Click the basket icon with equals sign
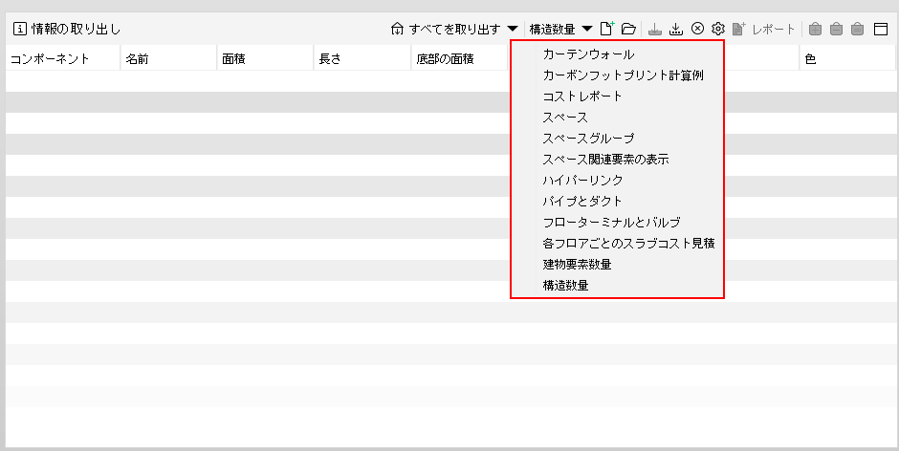Image resolution: width=899 pixels, height=451 pixels. tap(857, 29)
